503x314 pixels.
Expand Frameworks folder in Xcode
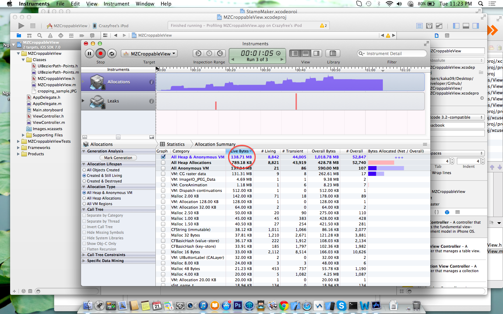tap(19, 148)
